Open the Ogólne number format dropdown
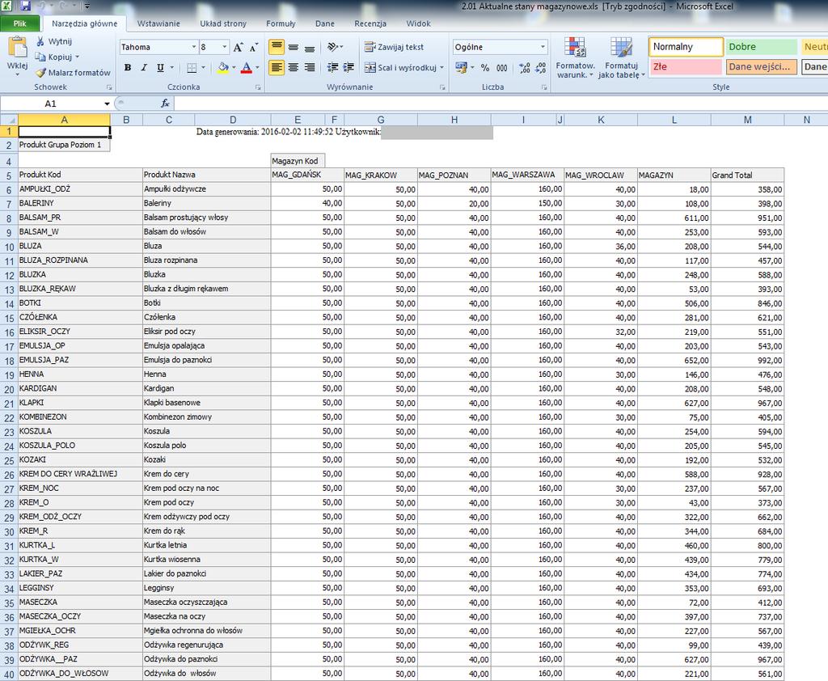Image resolution: width=828 pixels, height=681 pixels. (543, 47)
